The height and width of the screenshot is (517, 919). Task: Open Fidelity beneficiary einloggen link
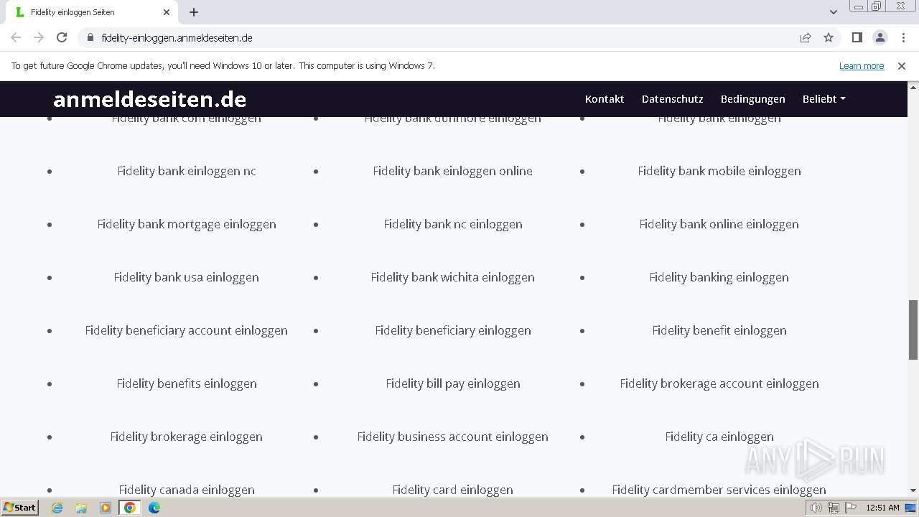pos(453,330)
